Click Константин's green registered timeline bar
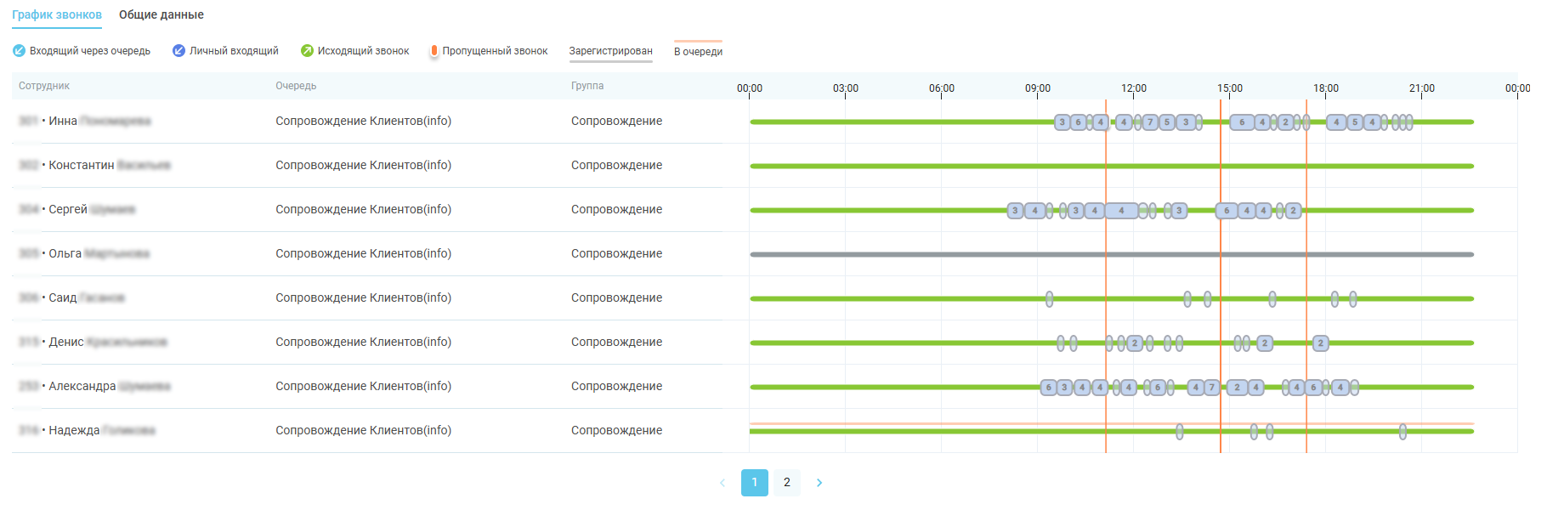This screenshot has width=1547, height=510. point(935,166)
